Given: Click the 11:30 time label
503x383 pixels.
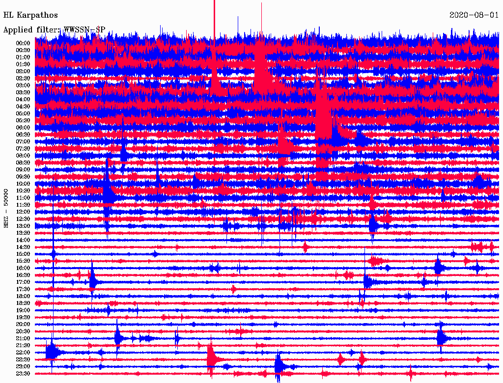Looking at the screenshot, I should click(23, 205).
